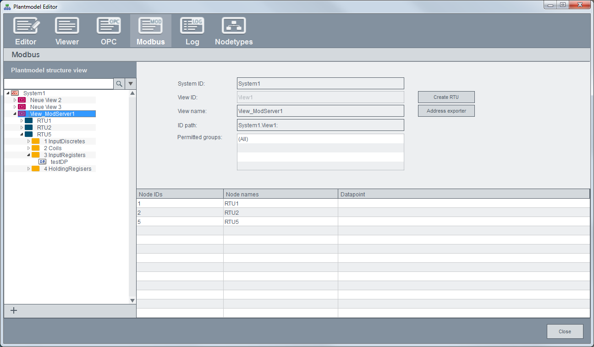Expand the Neue View 2 node

pos(15,100)
